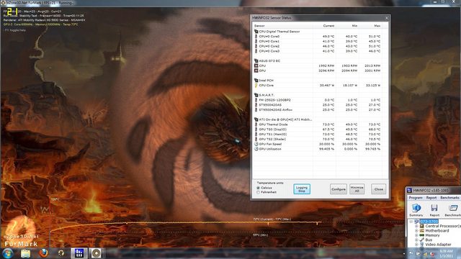The image size is (461, 259).
Task: Click Motherboard icon in HWiNFO32 tree
Action: pyautogui.click(x=422, y=230)
